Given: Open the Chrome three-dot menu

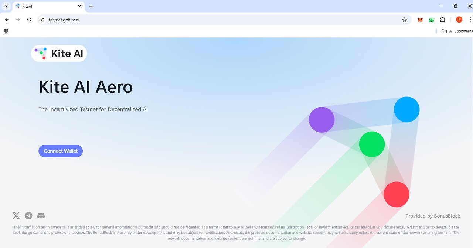Looking at the screenshot, I should 470,20.
